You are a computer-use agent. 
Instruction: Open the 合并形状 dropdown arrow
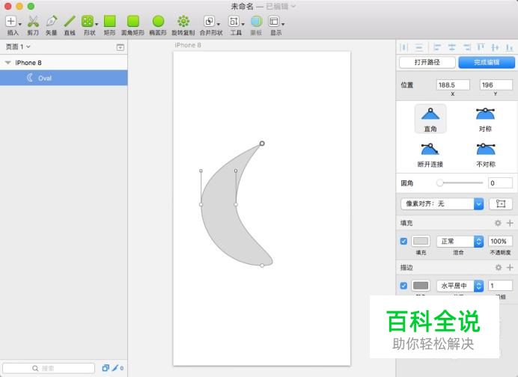(x=218, y=24)
